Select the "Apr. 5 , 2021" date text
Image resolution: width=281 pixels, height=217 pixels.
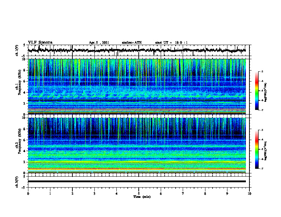tap(99, 43)
